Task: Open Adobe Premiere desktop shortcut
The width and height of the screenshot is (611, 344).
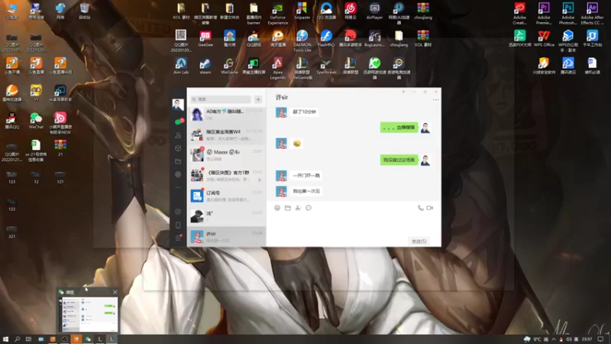Action: pyautogui.click(x=544, y=14)
